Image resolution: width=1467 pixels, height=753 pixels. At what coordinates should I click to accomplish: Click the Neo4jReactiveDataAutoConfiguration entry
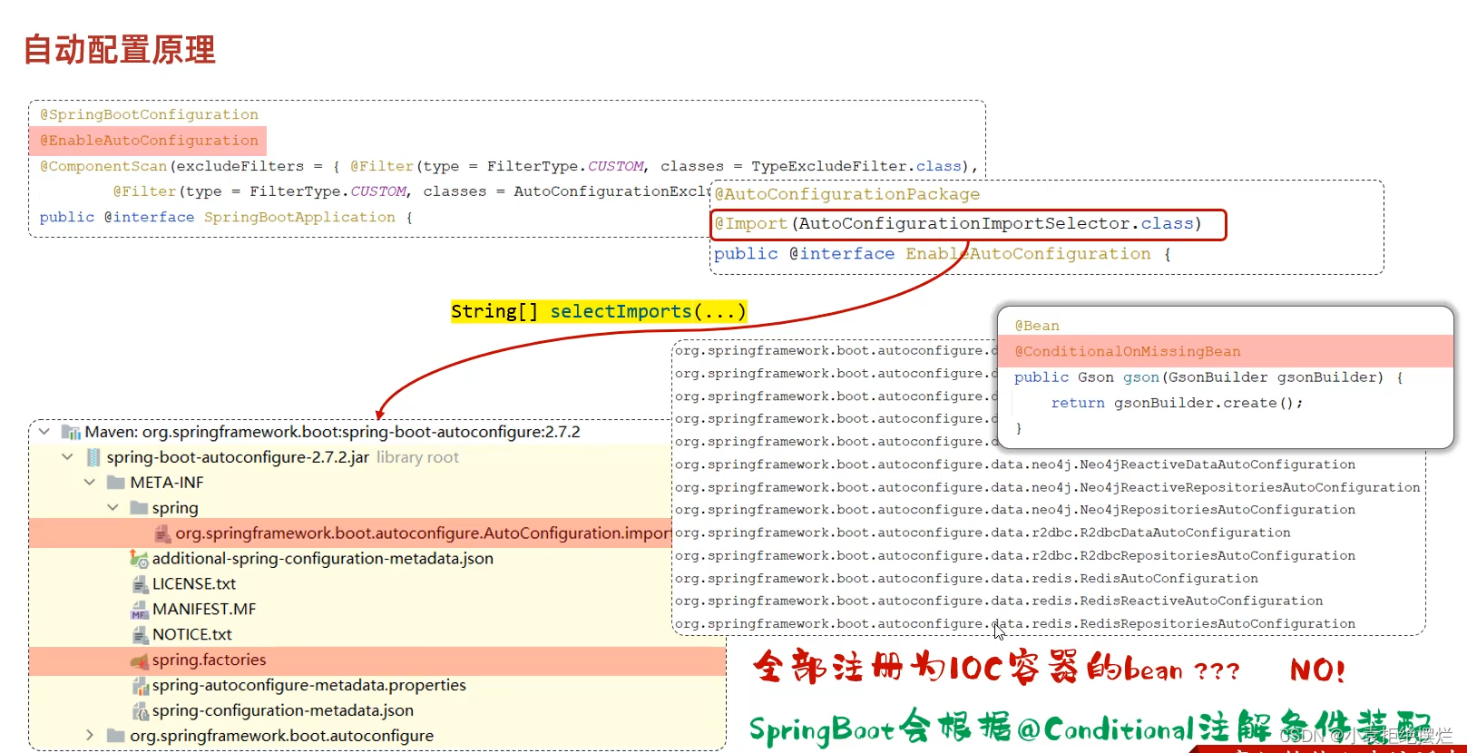[1015, 465]
